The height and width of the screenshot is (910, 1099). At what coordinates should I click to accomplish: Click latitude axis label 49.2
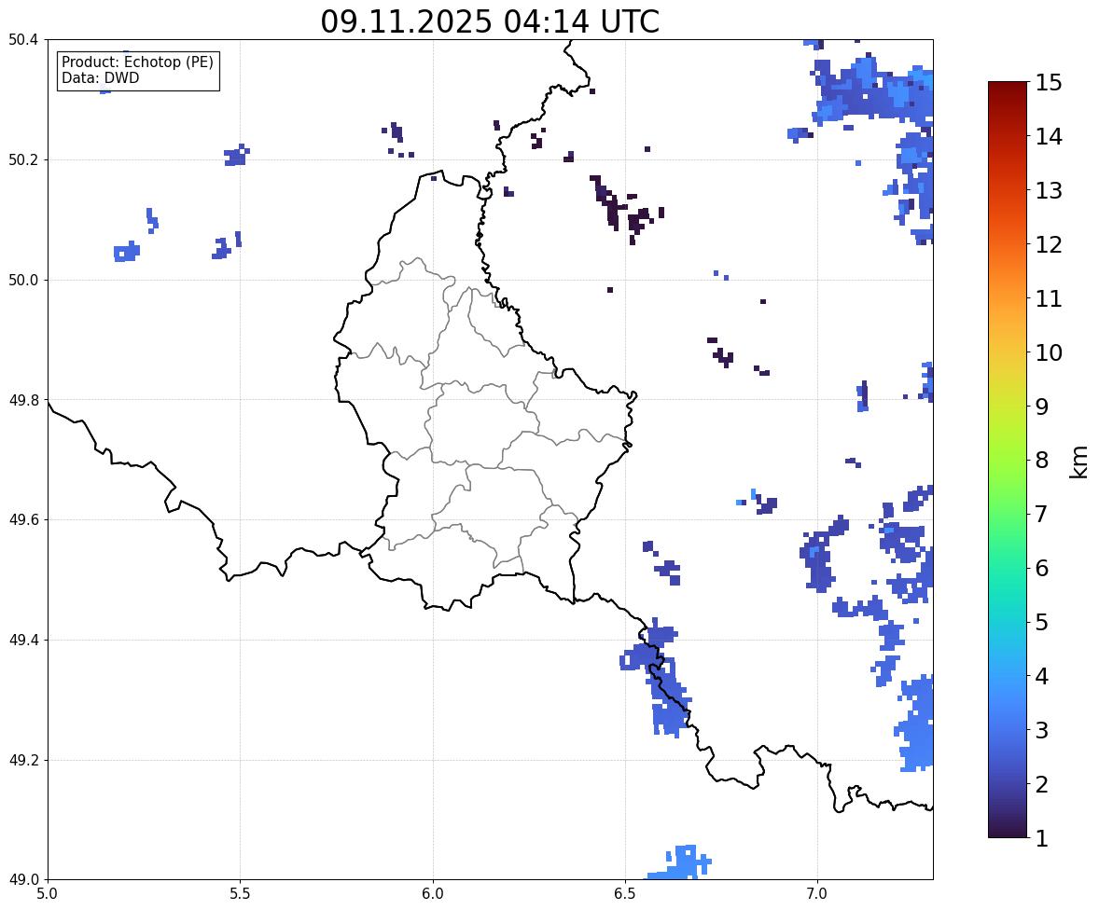[23, 760]
